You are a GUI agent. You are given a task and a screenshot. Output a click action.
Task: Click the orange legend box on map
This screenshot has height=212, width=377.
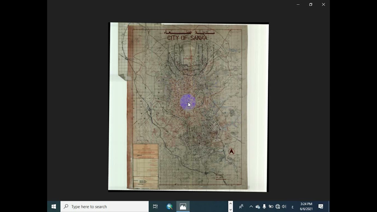click(x=145, y=166)
